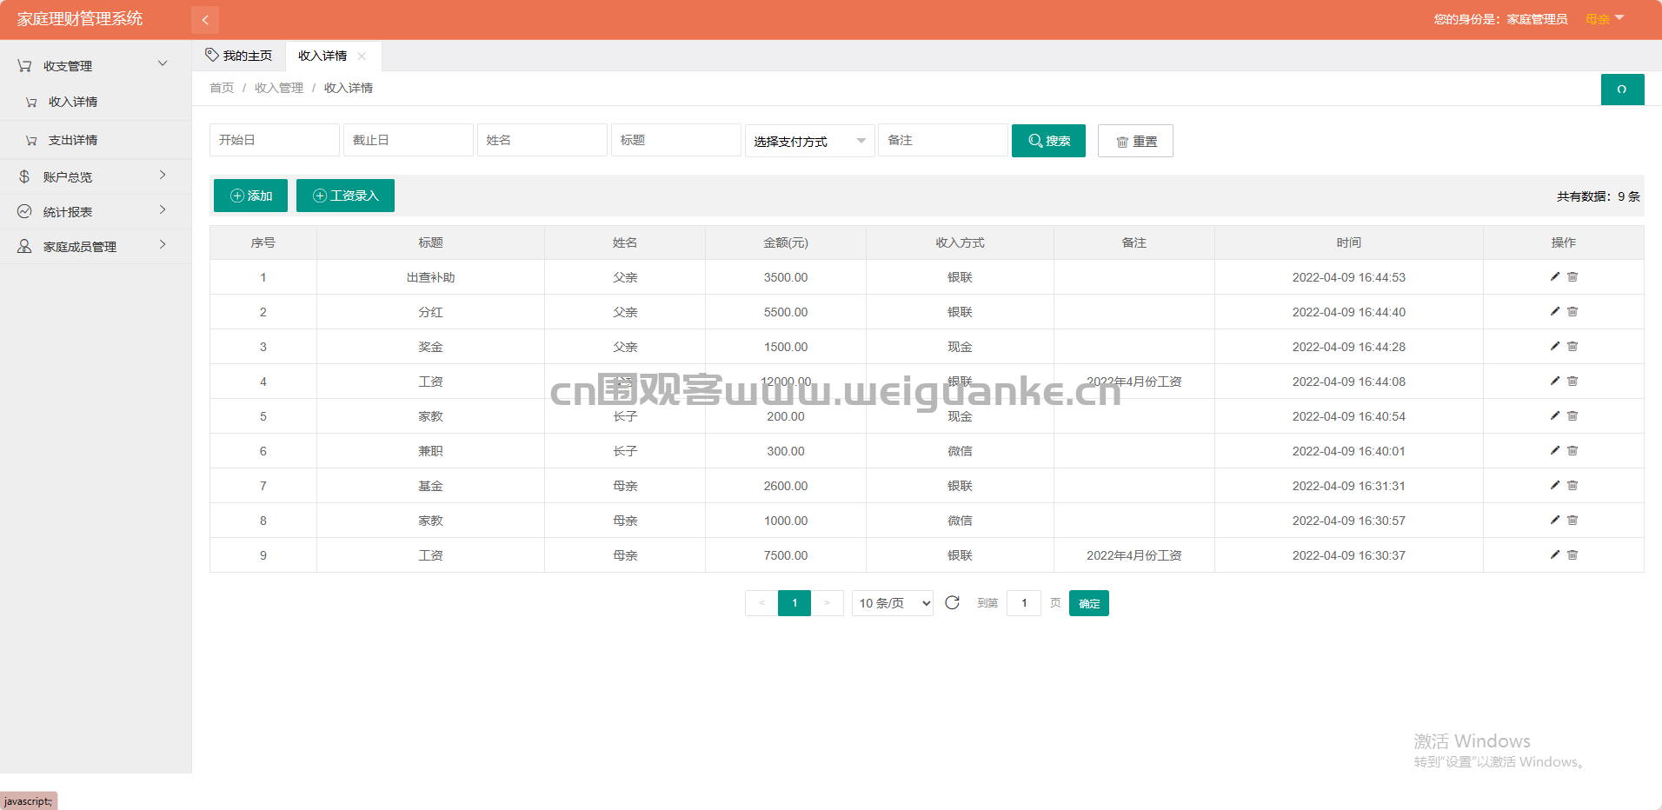Click the previous page arrow
The image size is (1662, 810).
761,603
